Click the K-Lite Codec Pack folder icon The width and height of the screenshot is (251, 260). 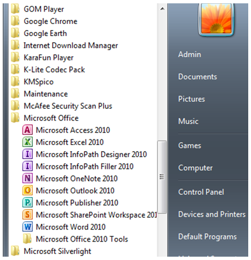15,69
